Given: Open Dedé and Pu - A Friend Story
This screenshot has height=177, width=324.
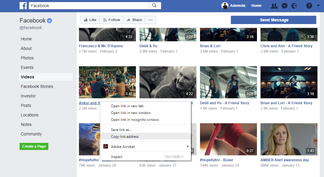Looking at the screenshot, I should pyautogui.click(x=224, y=103).
